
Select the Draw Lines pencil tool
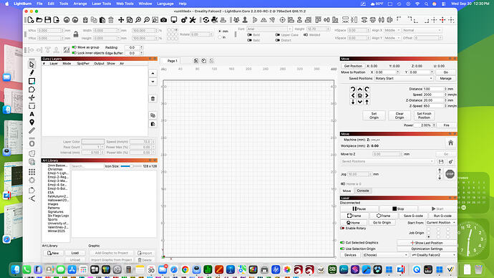[x=32, y=73]
